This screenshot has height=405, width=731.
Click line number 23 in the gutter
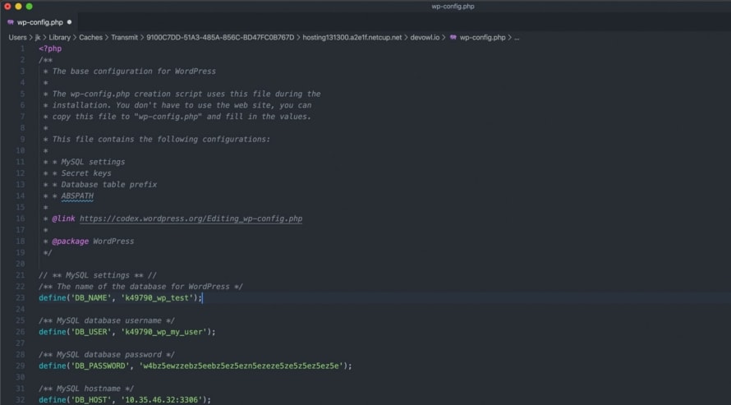pyautogui.click(x=21, y=297)
